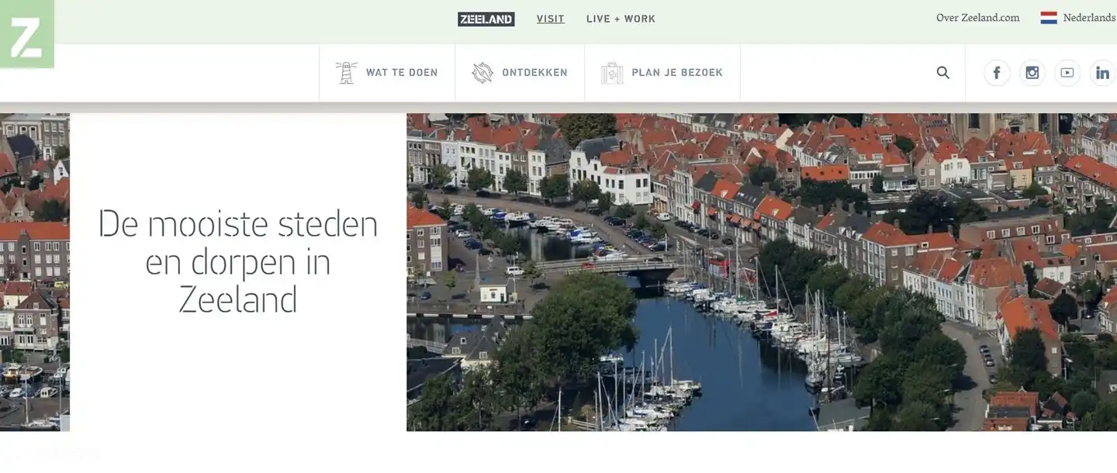This screenshot has height=473, width=1117.
Task: Open the LinkedIn page
Action: pyautogui.click(x=1102, y=73)
